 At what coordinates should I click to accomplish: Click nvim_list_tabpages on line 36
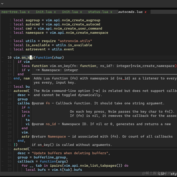click(98, 166)
